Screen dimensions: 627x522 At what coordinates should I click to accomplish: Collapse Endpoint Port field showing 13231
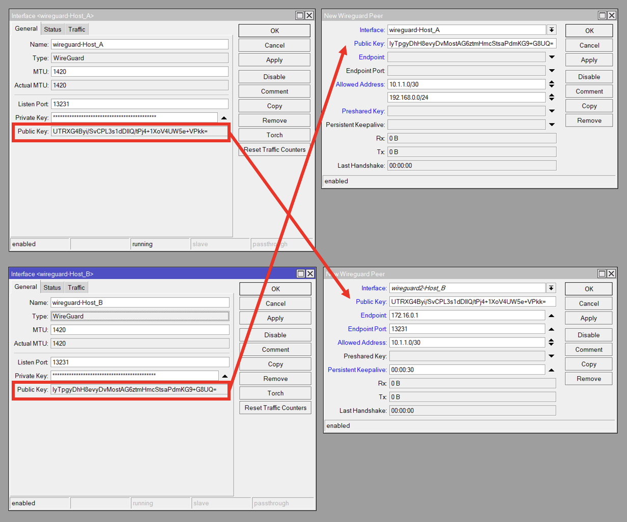[x=551, y=329]
